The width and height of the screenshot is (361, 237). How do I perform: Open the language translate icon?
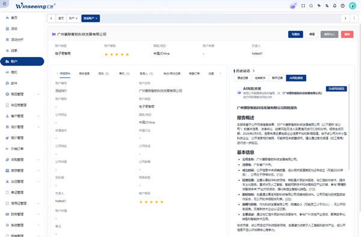(x=327, y=6)
